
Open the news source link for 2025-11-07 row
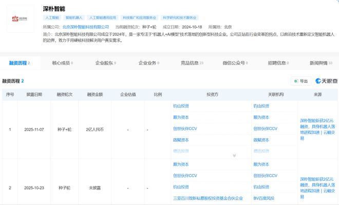(x=317, y=129)
